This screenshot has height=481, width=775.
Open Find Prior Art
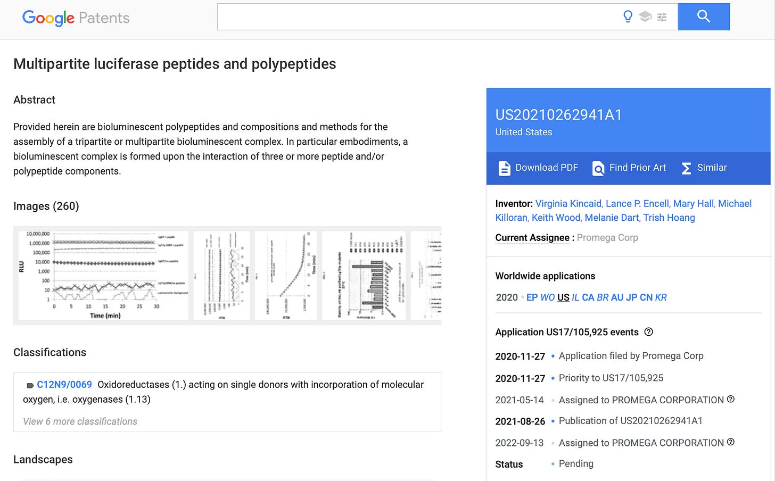638,168
